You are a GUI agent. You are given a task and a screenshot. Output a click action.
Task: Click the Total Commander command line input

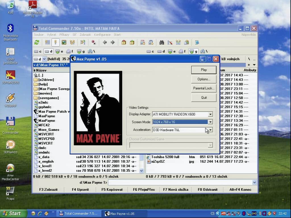pos(180,183)
